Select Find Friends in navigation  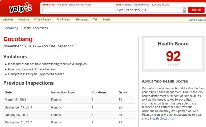point(64,19)
